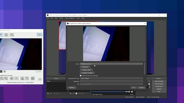Click the properties dialog vertical scrollbar
Image resolution: width=184 pixels, height=103 pixels.
145,68
